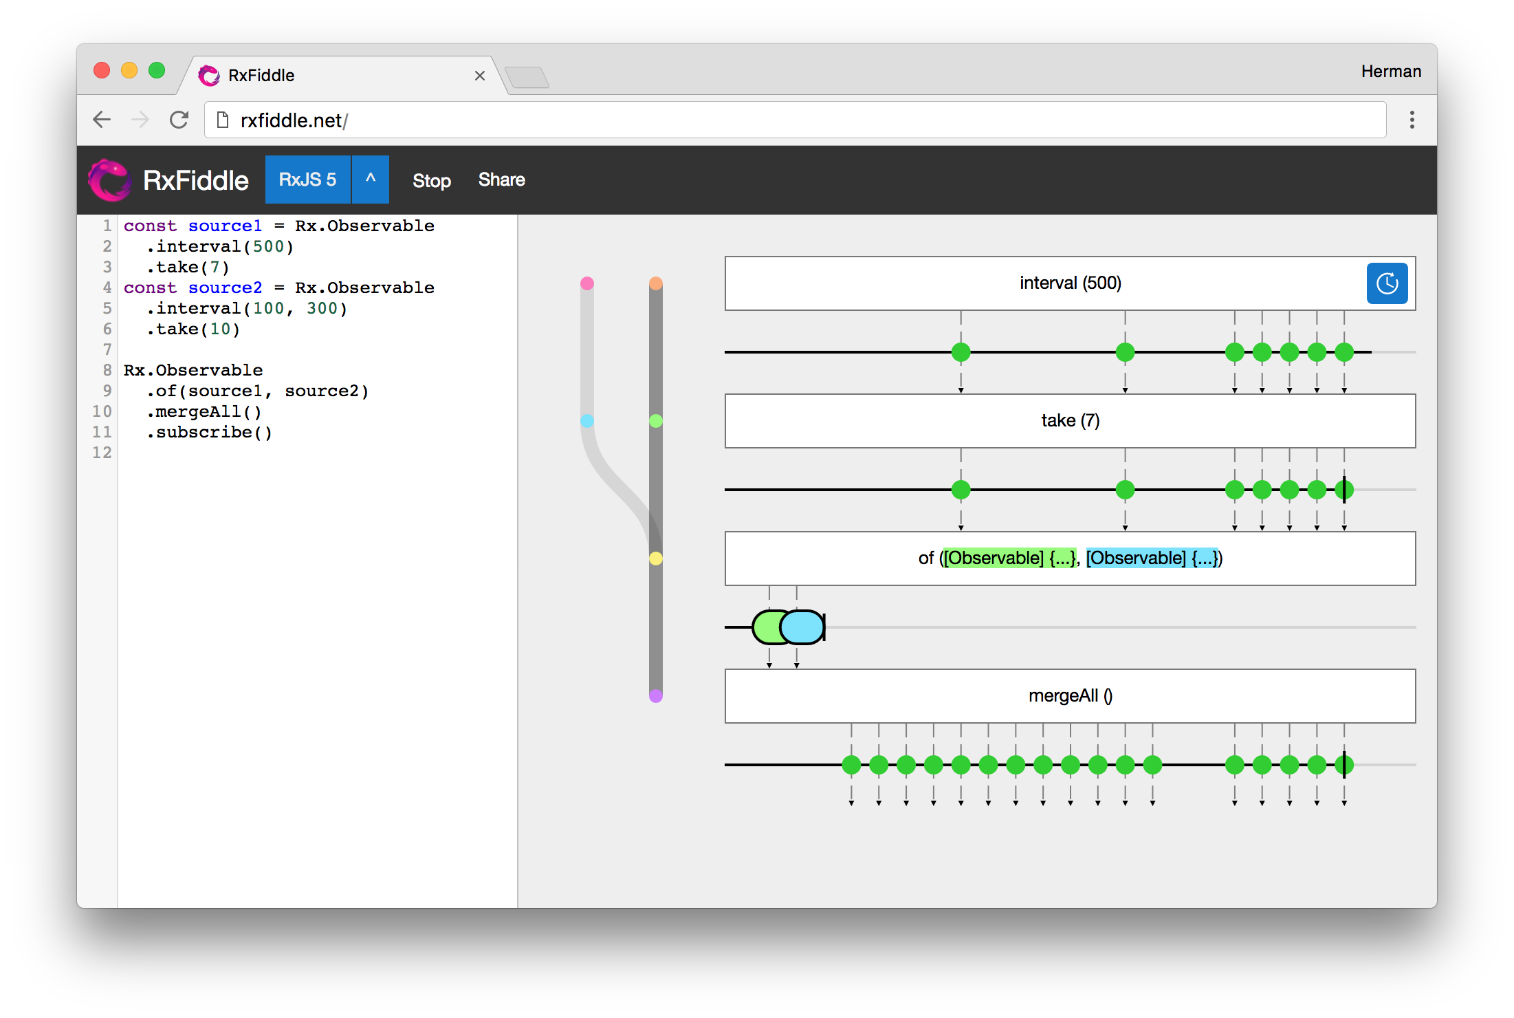Click the yellow merge node in graph
The height and width of the screenshot is (1018, 1514).
(x=656, y=559)
